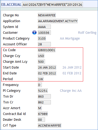Click the System Id field AAAA
Screen dimensions: 98x130
(44, 27)
